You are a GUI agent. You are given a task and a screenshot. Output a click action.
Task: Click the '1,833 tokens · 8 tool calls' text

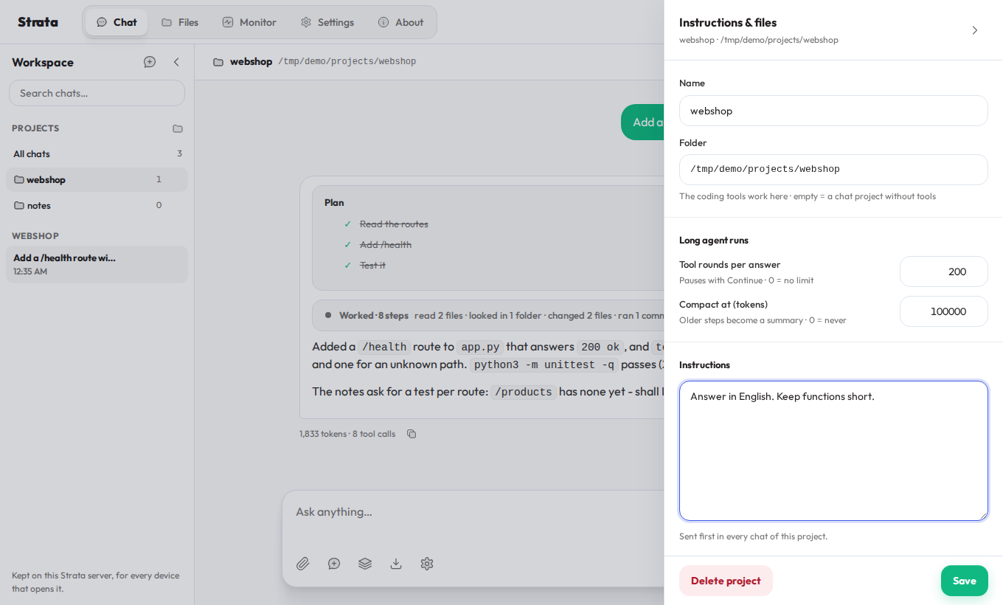(x=347, y=434)
